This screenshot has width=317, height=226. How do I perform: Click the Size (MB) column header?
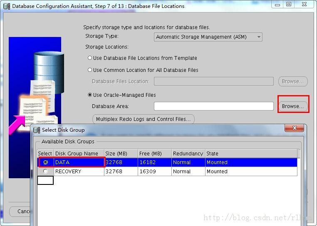121,154
